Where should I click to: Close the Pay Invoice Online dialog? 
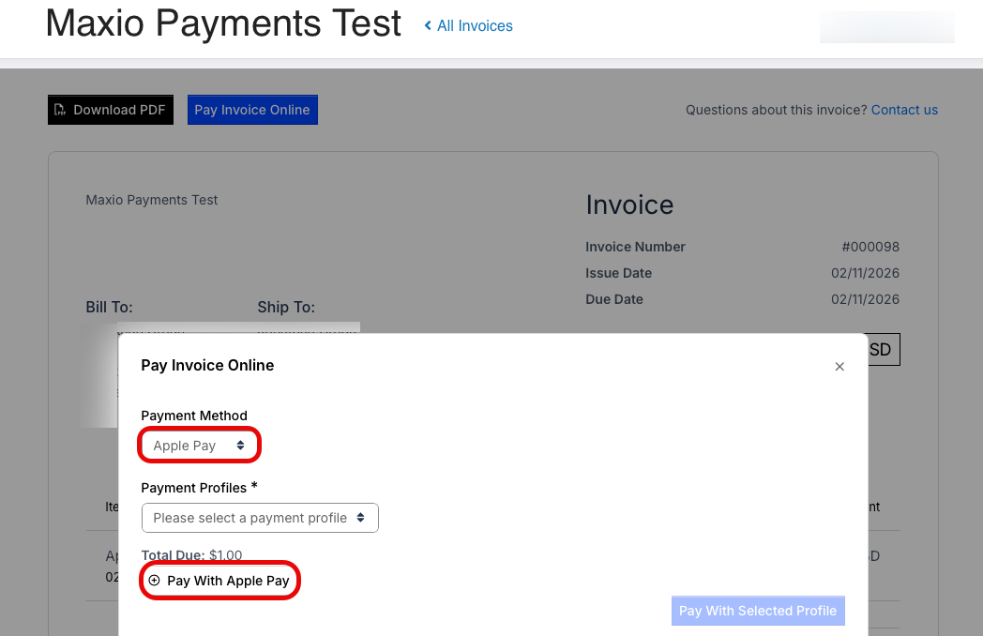(839, 366)
